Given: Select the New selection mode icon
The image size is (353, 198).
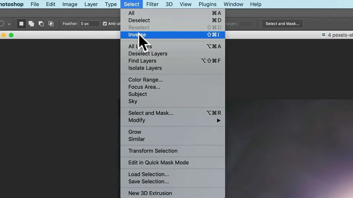Looking at the screenshot, I should tap(21, 24).
